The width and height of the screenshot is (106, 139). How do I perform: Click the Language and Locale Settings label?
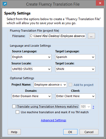click(30, 46)
